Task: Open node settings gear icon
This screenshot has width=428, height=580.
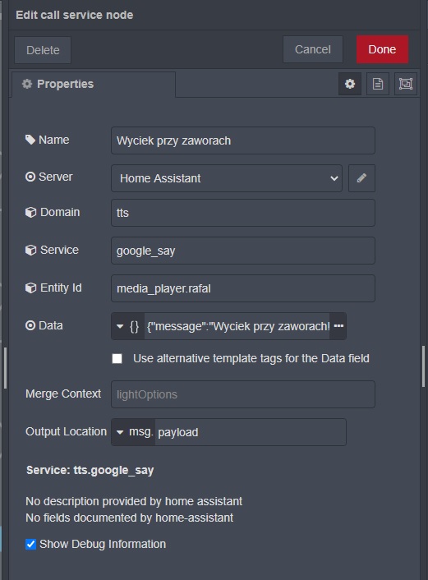Action: tap(350, 84)
